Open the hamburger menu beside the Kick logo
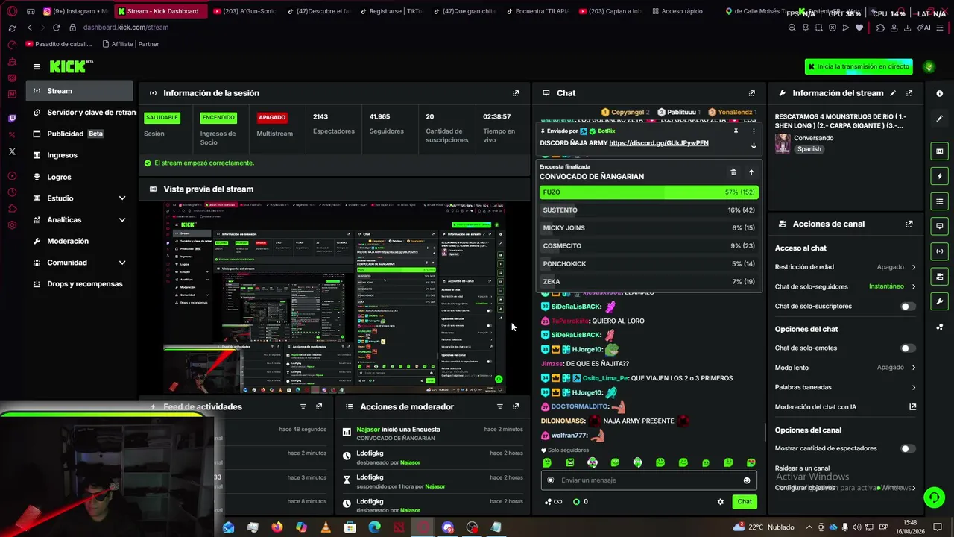Viewport: 954px width, 537px height. click(x=37, y=67)
